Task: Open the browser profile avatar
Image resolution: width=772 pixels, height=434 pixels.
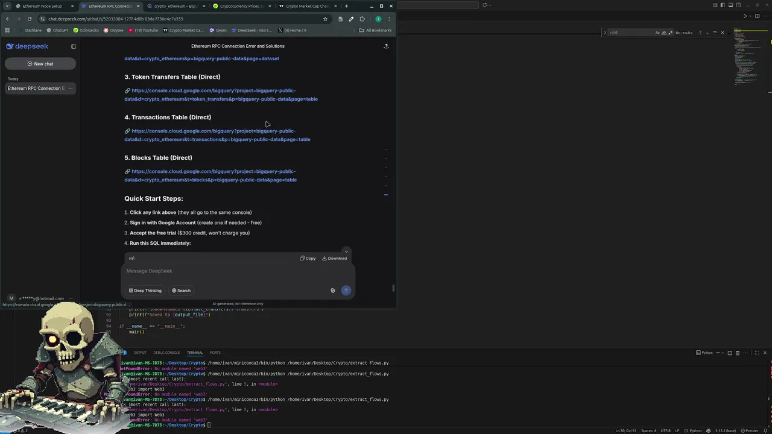Action: click(x=378, y=19)
